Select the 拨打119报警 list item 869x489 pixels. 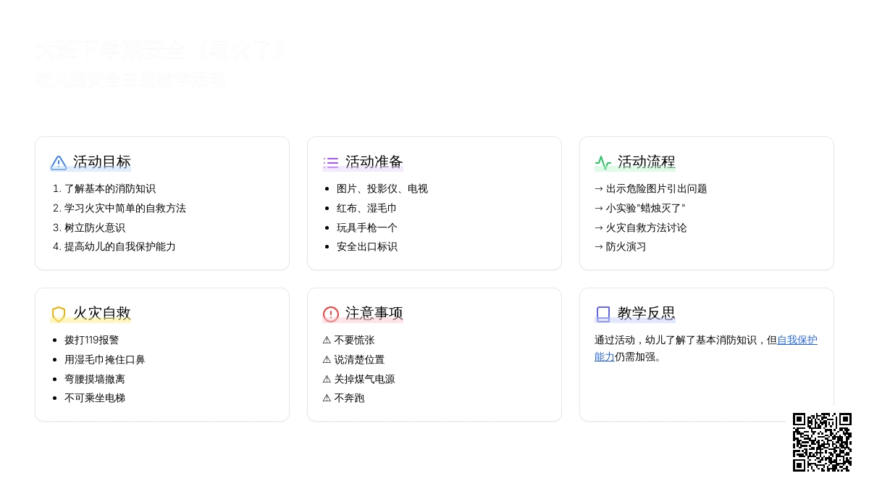[x=91, y=340]
